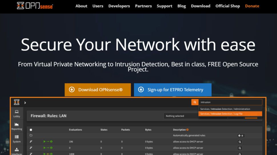Image resolution: width=277 pixels, height=155 pixels.
Task: Click the download arrow icon in blue button
Action: click(141, 90)
